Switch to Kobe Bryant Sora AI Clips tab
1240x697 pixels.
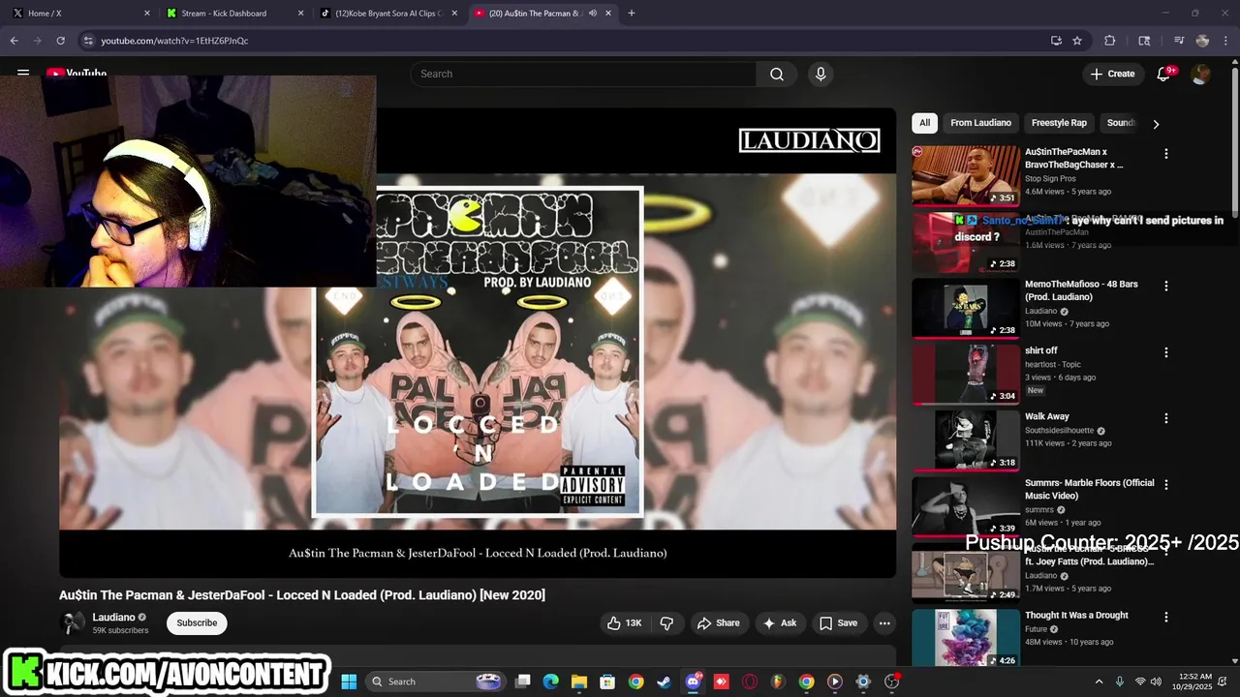tap(387, 14)
